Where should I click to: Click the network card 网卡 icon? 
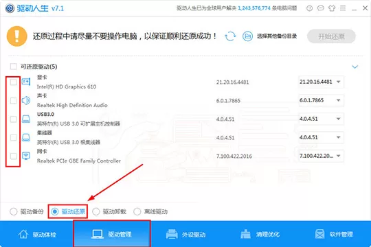pyautogui.click(x=26, y=156)
